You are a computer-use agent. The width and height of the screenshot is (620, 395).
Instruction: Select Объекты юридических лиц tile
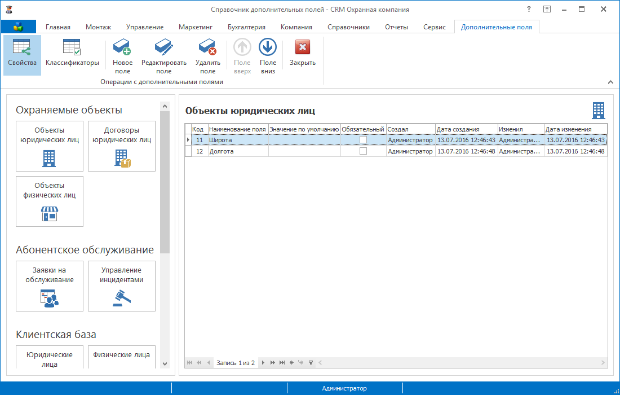coord(50,146)
